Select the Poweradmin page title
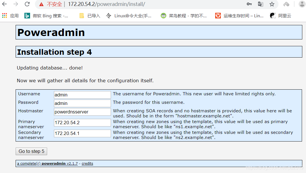Viewport: 306px width, 173px height. [x=51, y=32]
